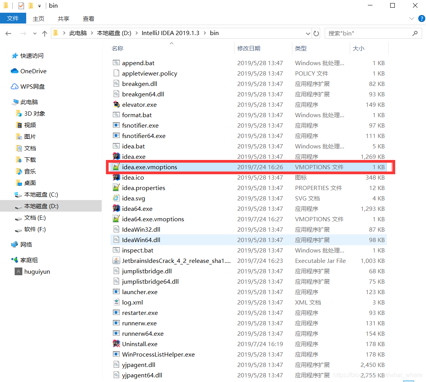The image size is (426, 382).
Task: Click the OneDrive cloud icon in sidebar
Action: click(x=14, y=71)
